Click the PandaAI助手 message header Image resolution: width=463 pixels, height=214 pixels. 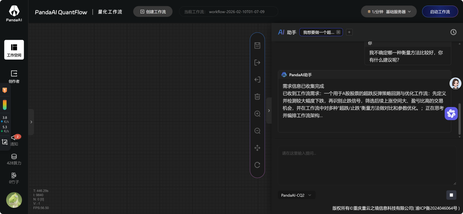click(364, 74)
